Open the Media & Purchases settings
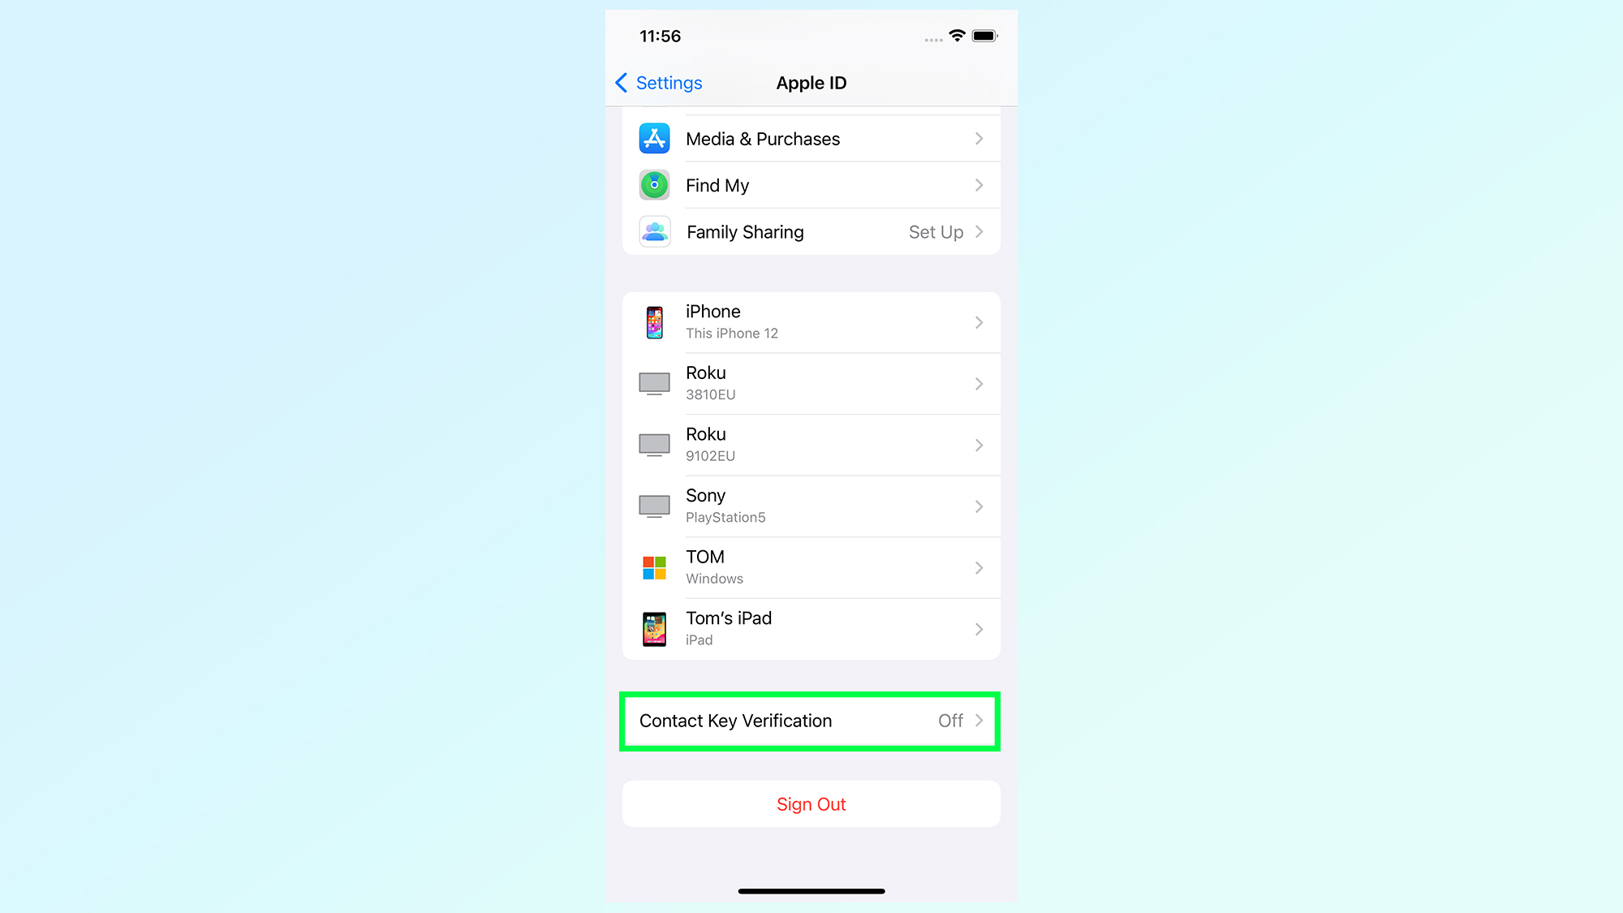The height and width of the screenshot is (913, 1623). pos(811,138)
